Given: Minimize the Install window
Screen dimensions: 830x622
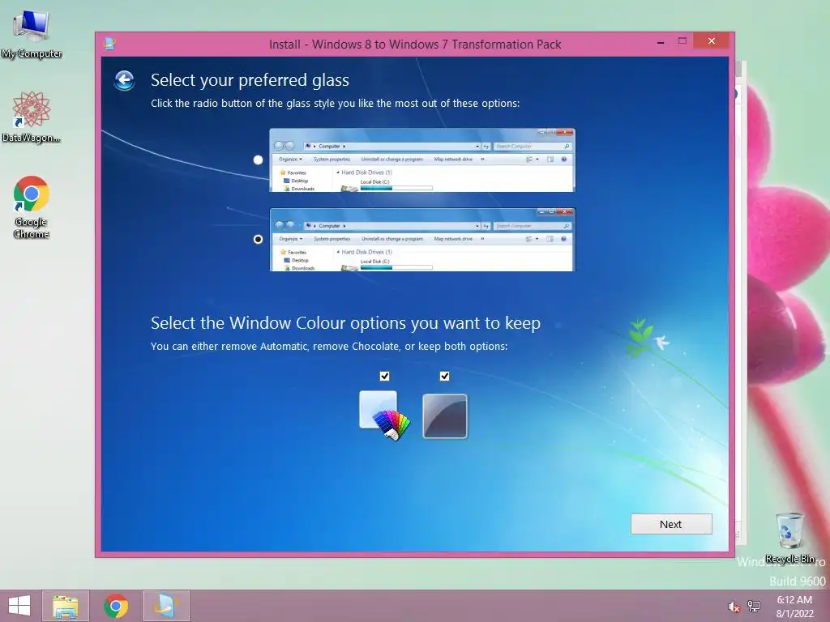Looking at the screenshot, I should click(661, 42).
